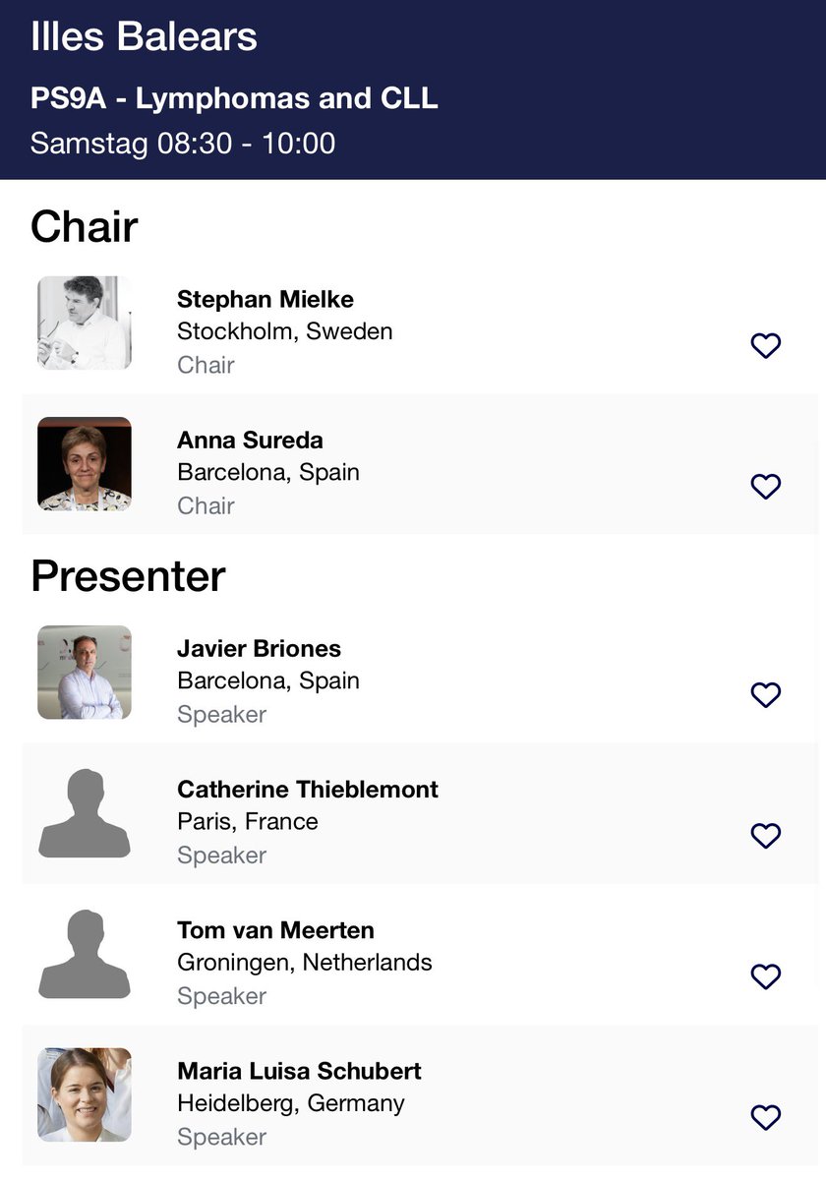Click Tom van Meerten's placeholder avatar
Image resolution: width=826 pixels, height=1180 pixels.
[85, 954]
